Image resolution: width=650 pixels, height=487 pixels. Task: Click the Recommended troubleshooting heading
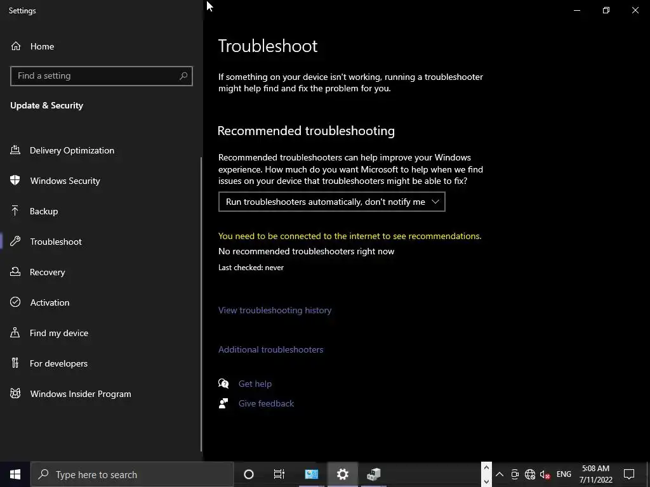[x=306, y=131]
